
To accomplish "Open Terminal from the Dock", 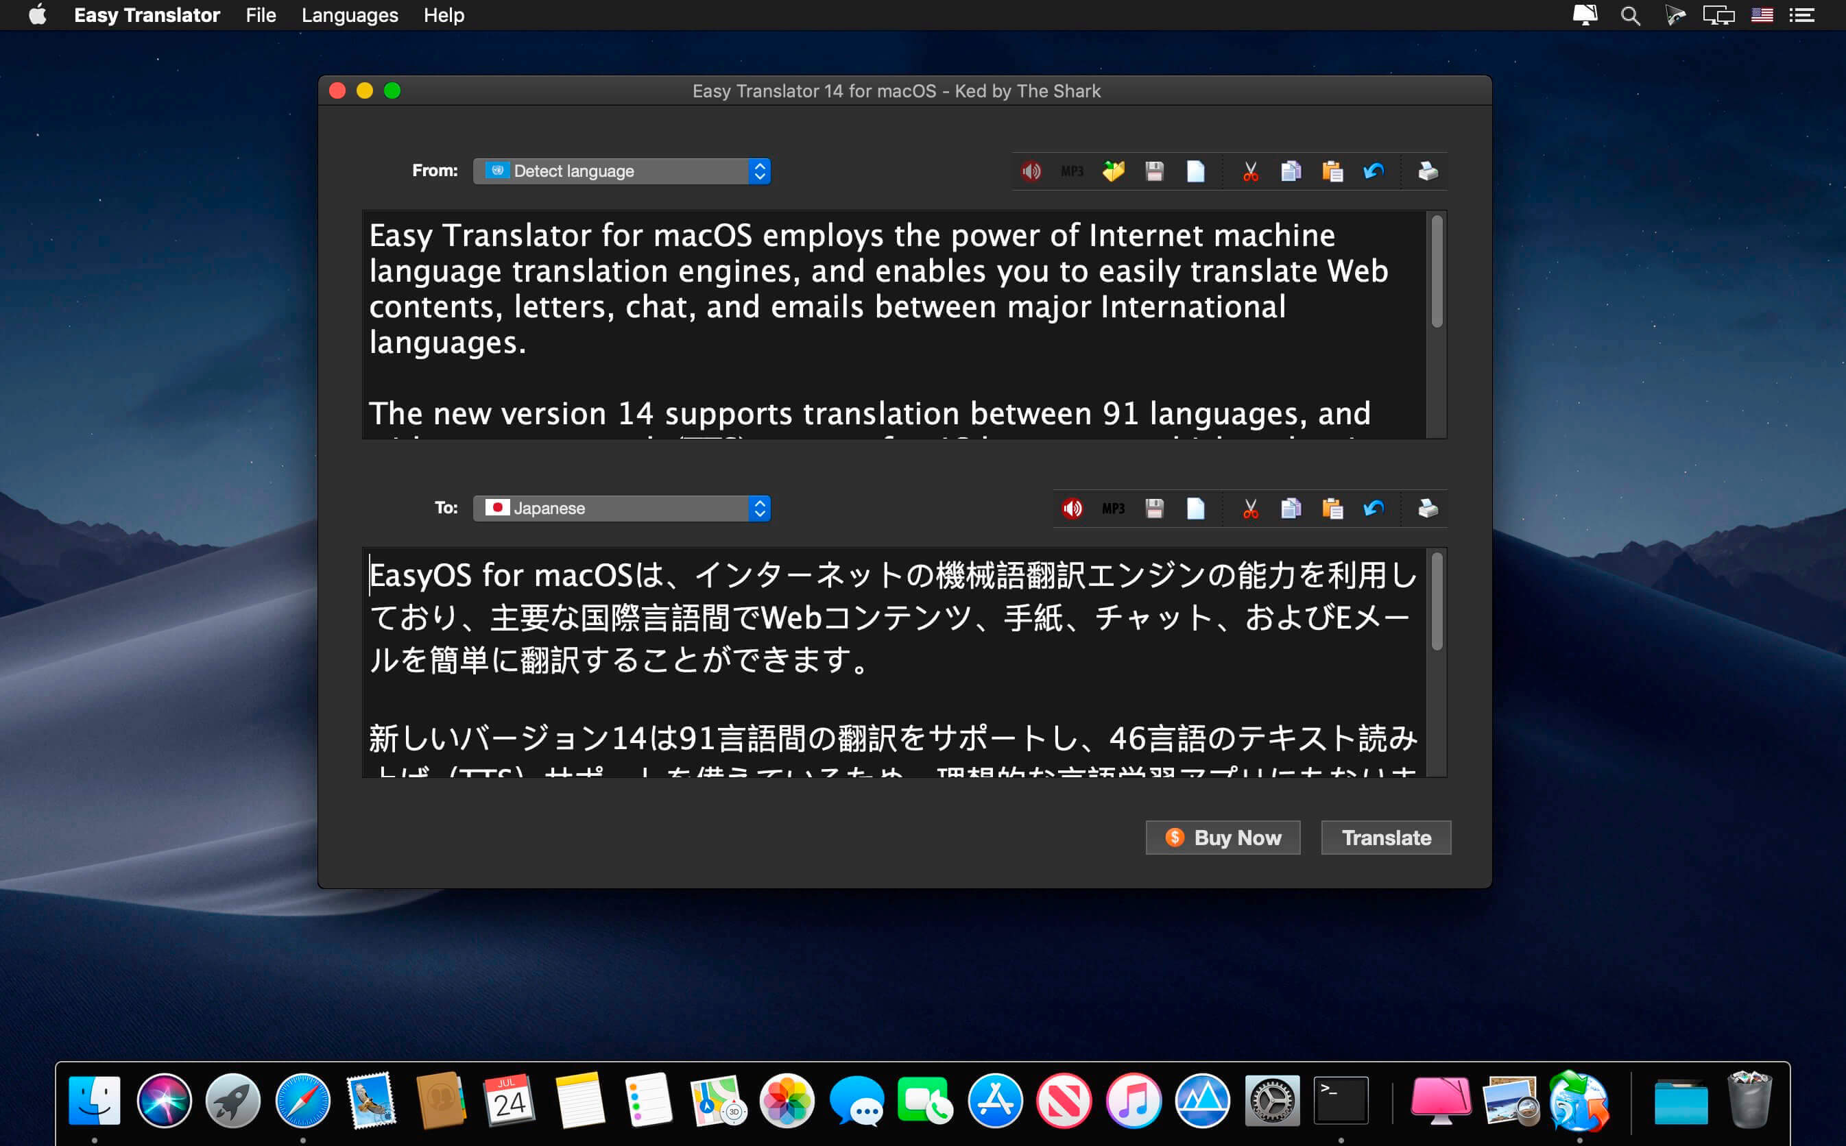I will 1341,1100.
